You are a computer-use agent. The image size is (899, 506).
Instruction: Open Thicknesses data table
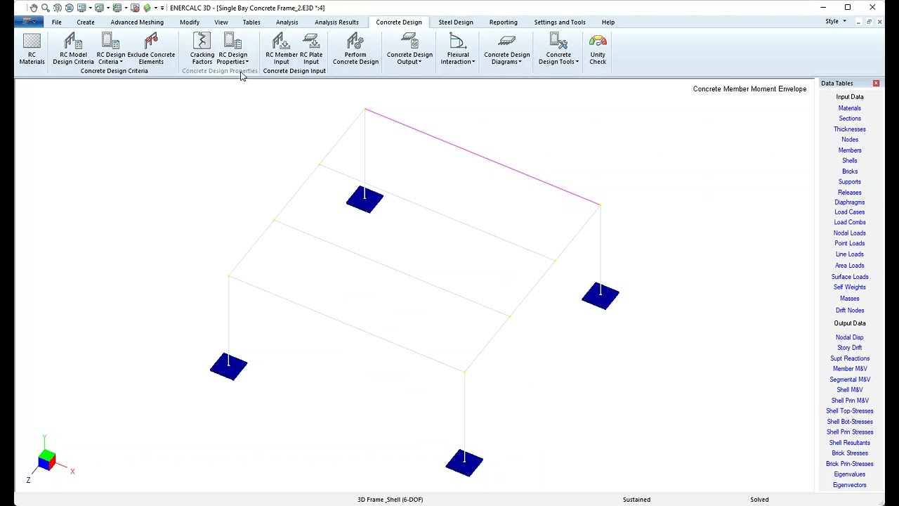[849, 129]
